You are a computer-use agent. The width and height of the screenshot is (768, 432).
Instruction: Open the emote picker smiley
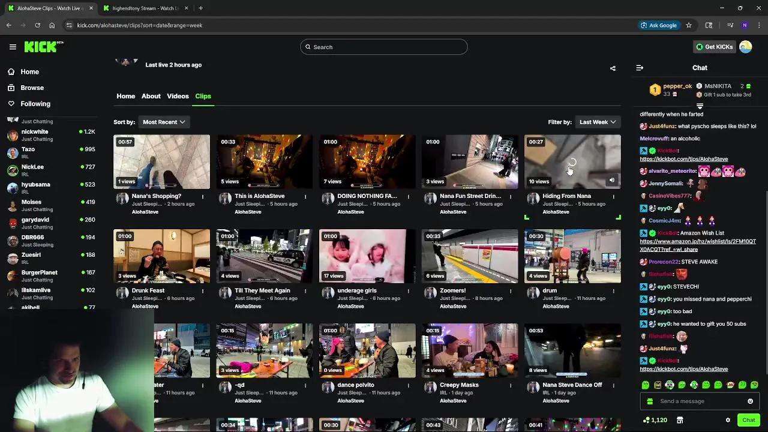point(750,401)
